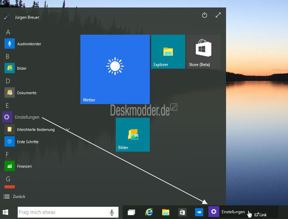The width and height of the screenshot is (288, 219).
Task: Launch Audiorekorder app from list
Action: (x=23, y=44)
